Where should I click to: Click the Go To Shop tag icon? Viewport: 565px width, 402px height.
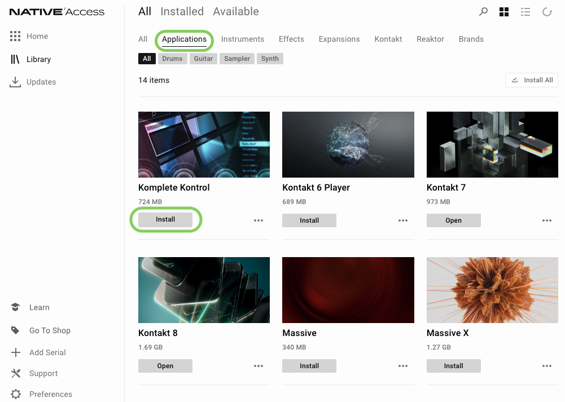point(15,330)
